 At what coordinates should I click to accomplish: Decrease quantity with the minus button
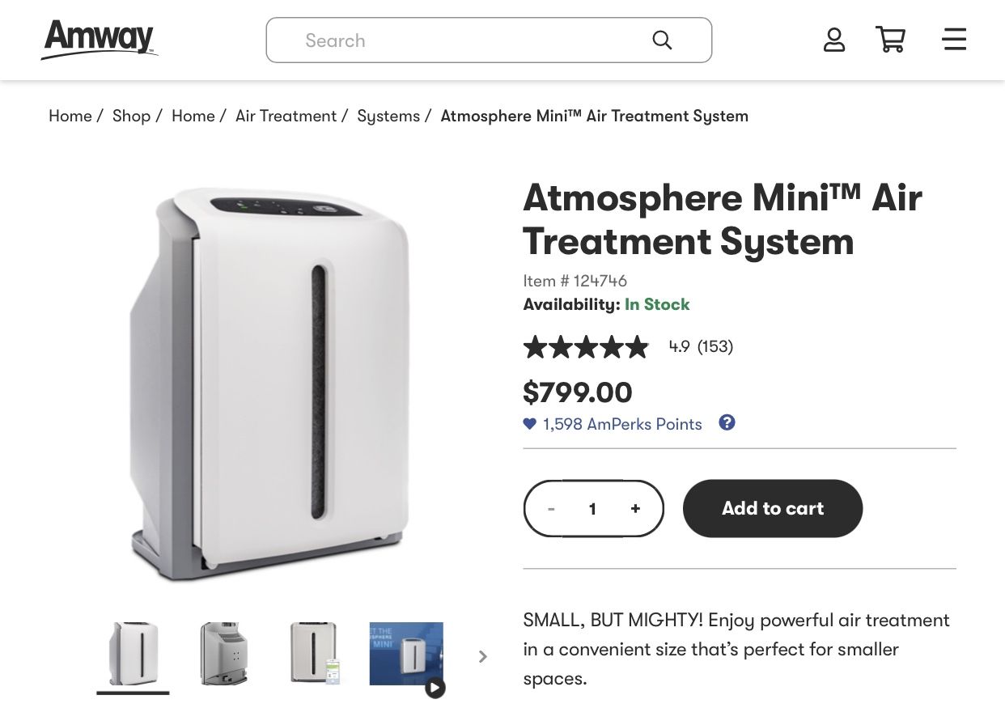point(551,508)
